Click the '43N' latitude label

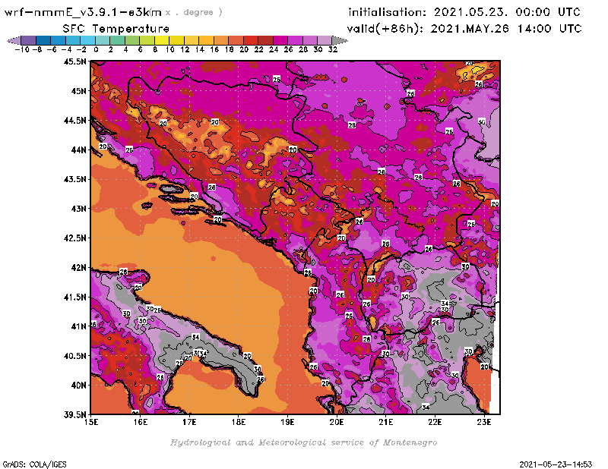pyautogui.click(x=78, y=209)
